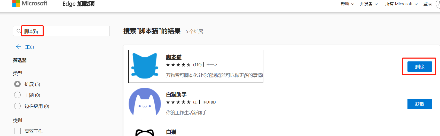Click the 脚本猫 star rating
Image resolution: width=440 pixels, height=136 pixels.
point(178,65)
